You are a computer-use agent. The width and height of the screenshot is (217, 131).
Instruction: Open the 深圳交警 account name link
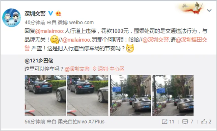(35, 13)
